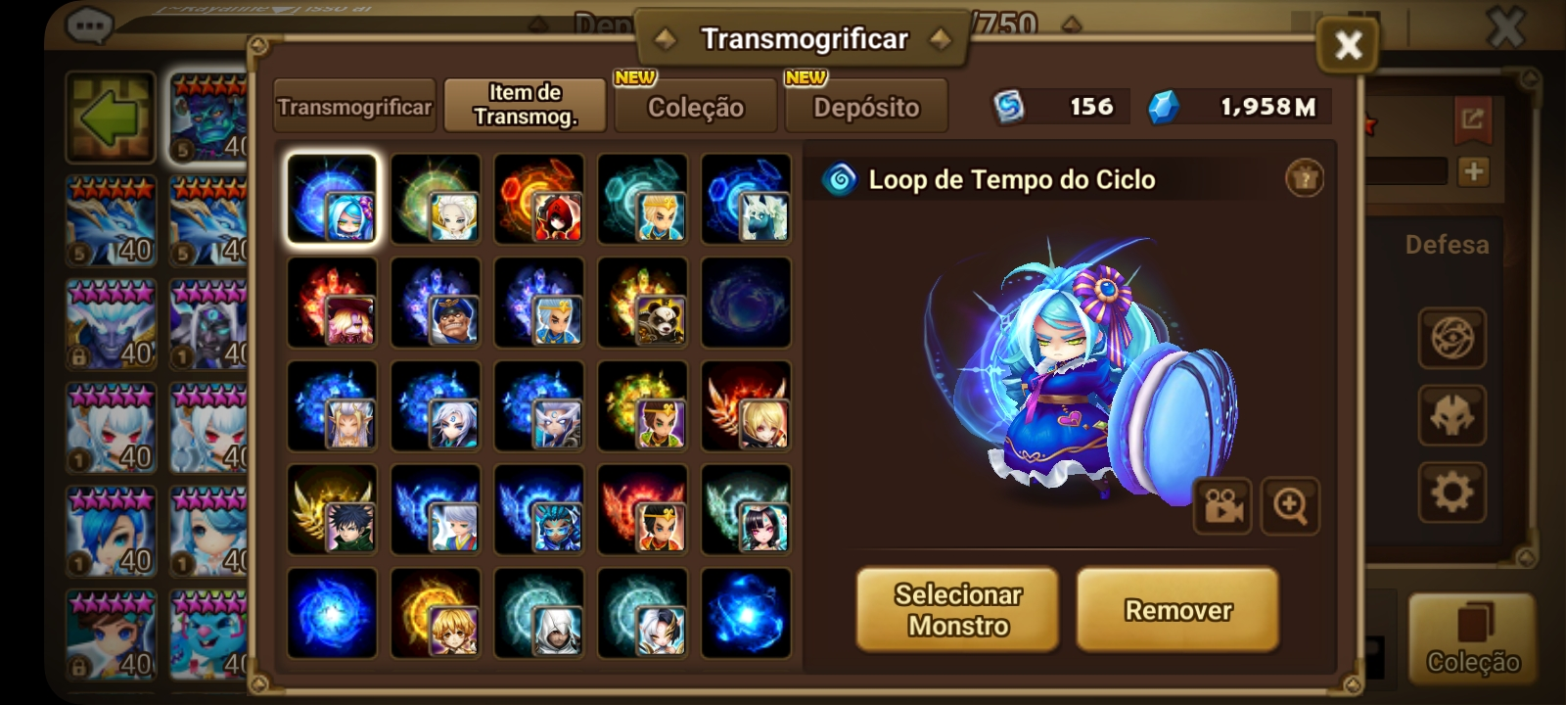The height and width of the screenshot is (705, 1566).
Task: Open the gift box icon beside title
Action: 1304,178
